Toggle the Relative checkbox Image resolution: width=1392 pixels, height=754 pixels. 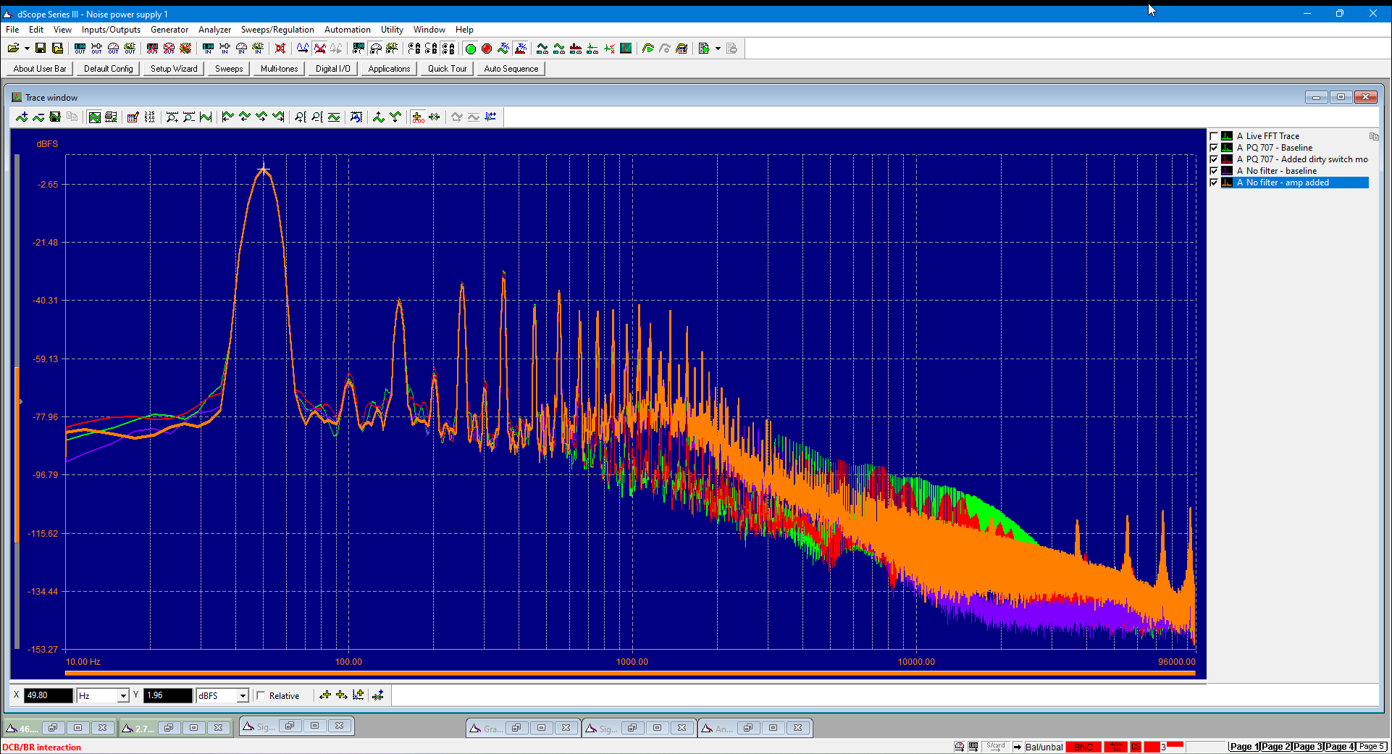261,696
